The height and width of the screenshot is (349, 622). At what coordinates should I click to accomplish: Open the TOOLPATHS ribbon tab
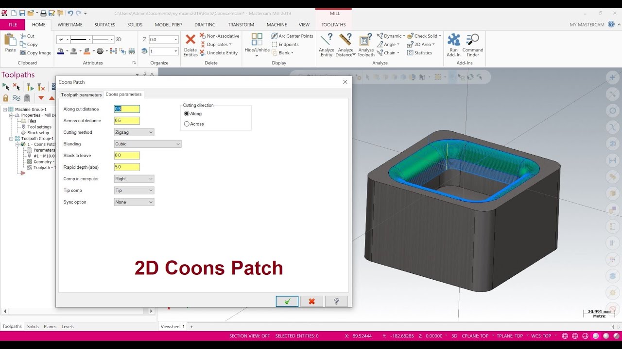point(333,25)
